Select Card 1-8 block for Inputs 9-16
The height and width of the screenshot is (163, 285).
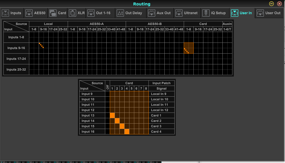click(x=189, y=48)
